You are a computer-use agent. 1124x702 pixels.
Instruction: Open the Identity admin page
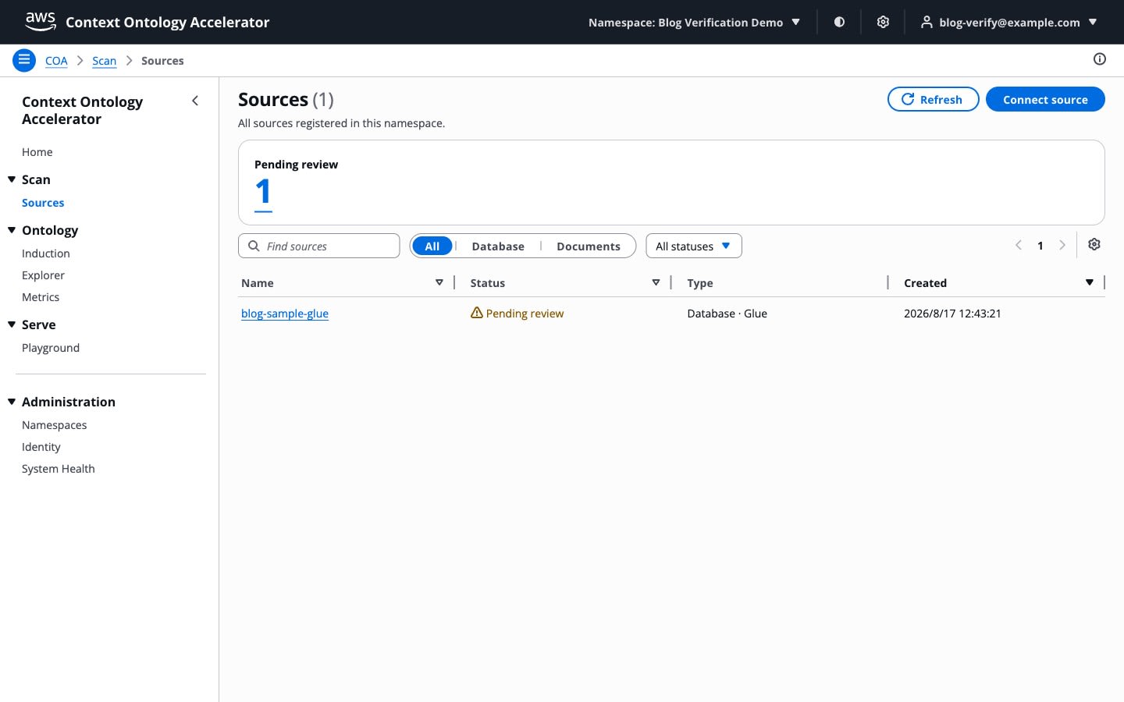click(x=41, y=447)
